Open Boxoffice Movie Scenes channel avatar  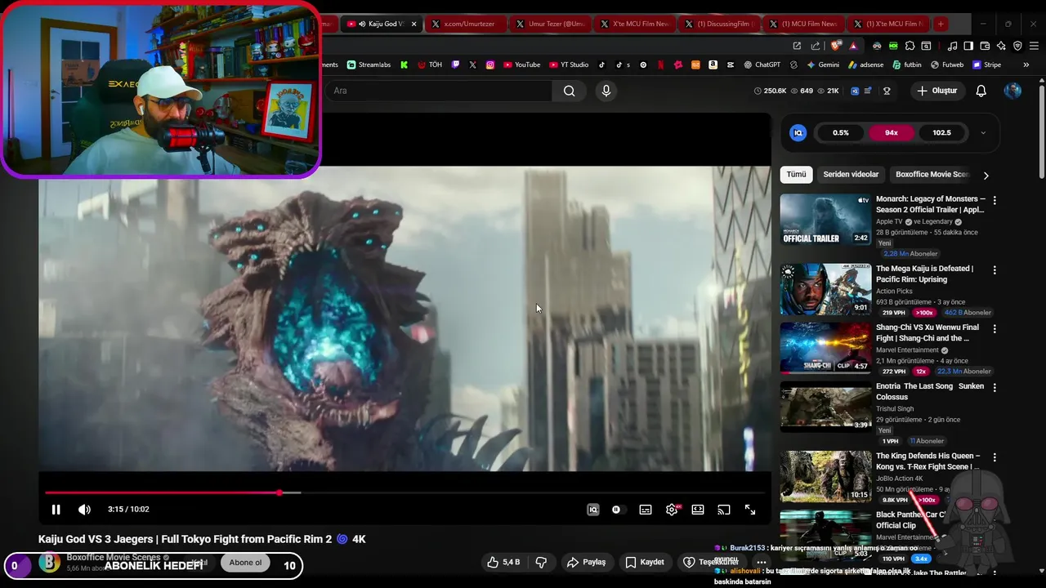[50, 562]
